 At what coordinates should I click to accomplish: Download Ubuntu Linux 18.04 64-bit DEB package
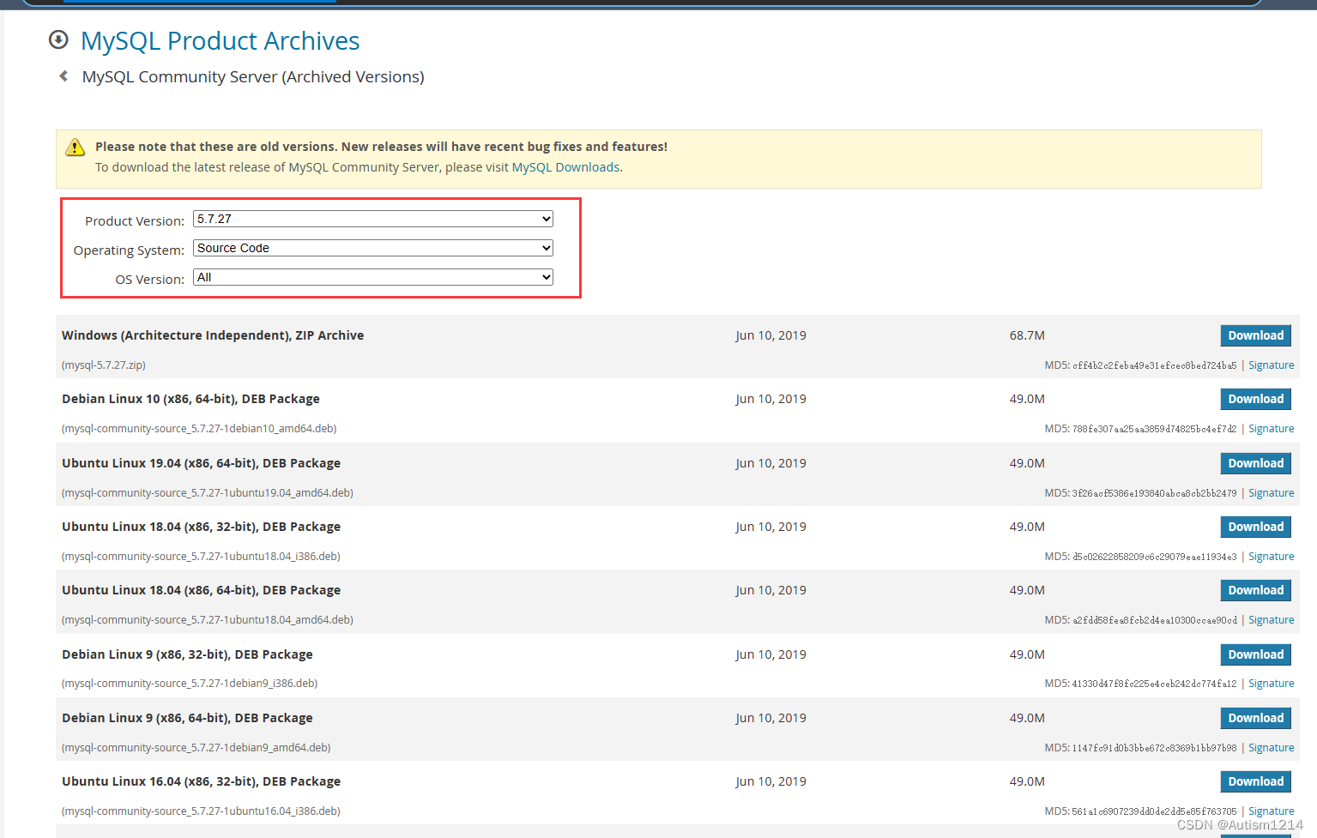1255,590
